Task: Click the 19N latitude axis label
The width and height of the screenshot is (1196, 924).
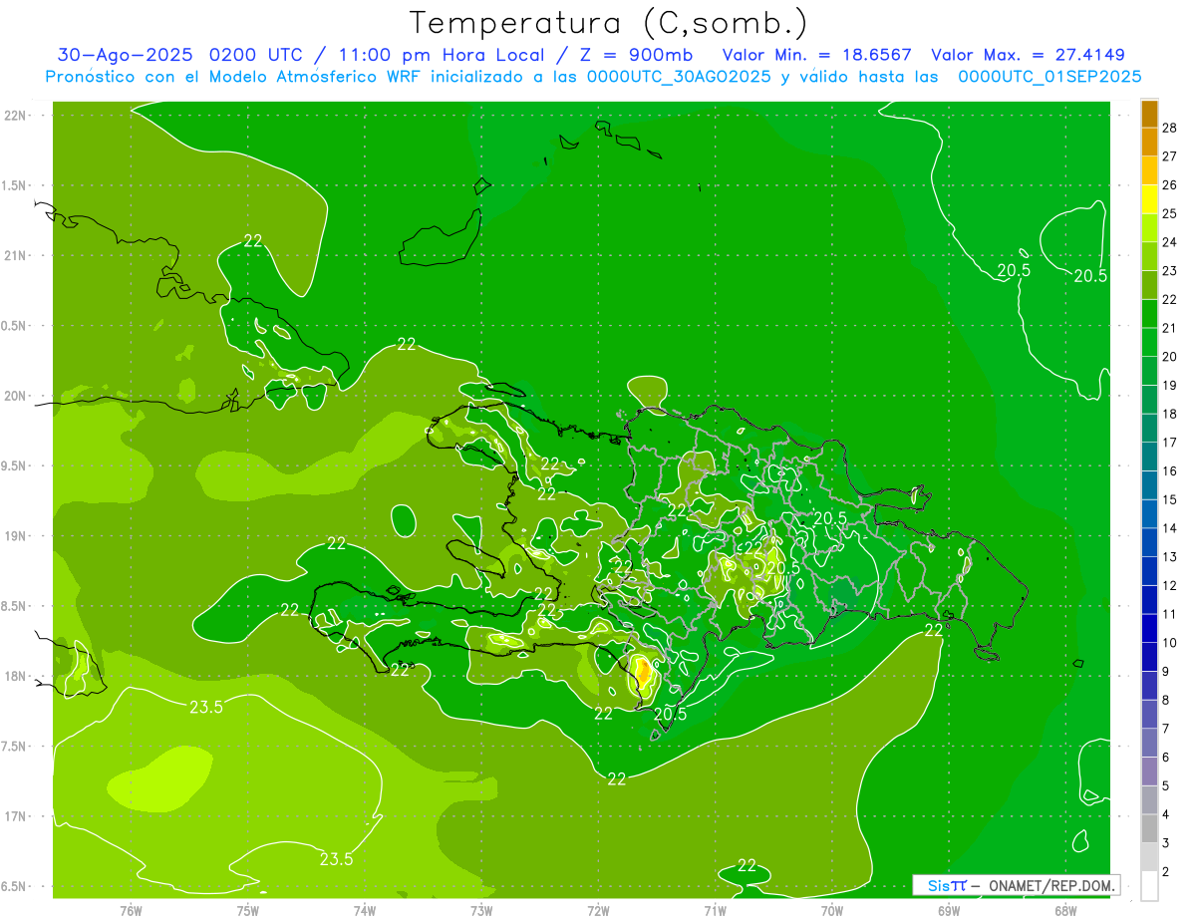Action: click(16, 536)
